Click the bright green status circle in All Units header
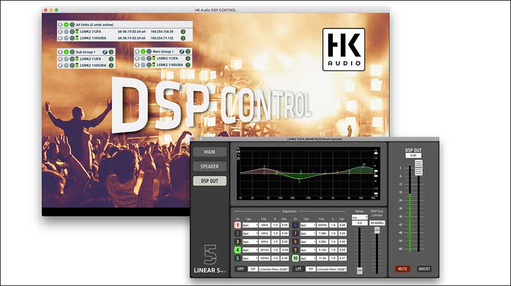Screen dimensions: 511x286 [66, 25]
